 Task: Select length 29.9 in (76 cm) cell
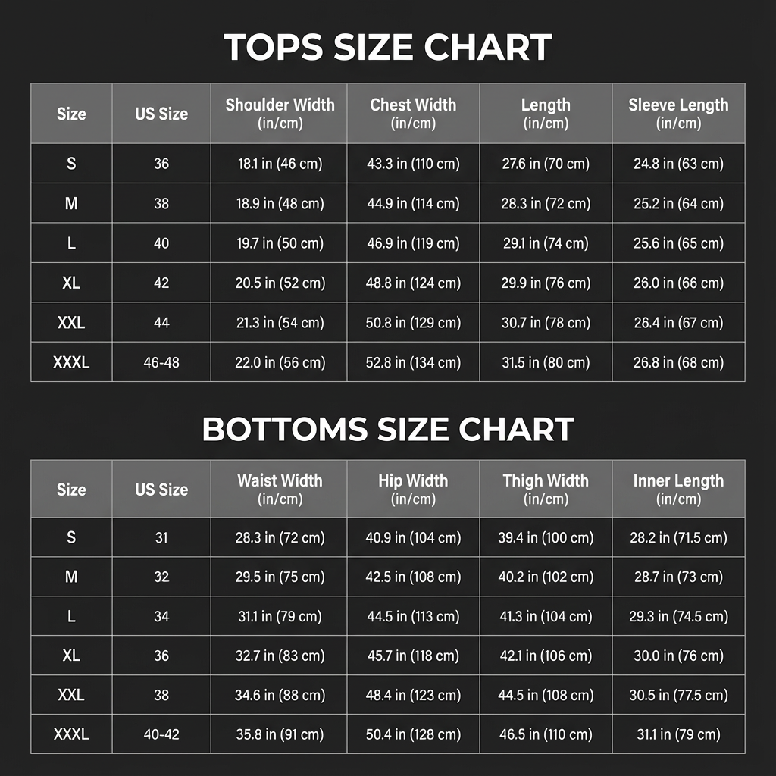[x=546, y=283]
